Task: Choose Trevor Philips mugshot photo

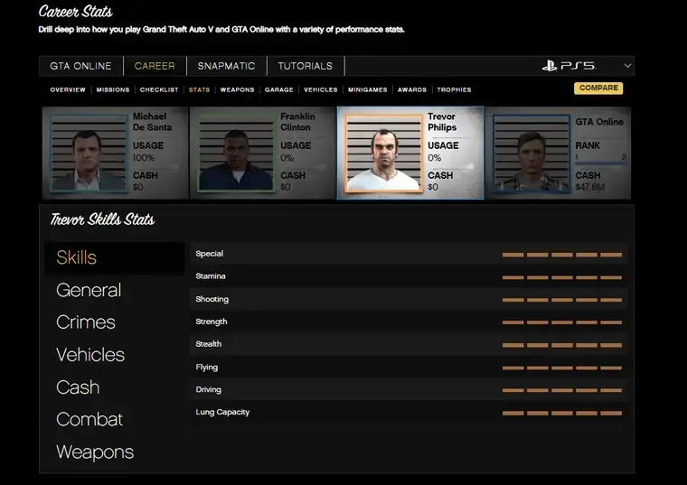Action: (383, 154)
